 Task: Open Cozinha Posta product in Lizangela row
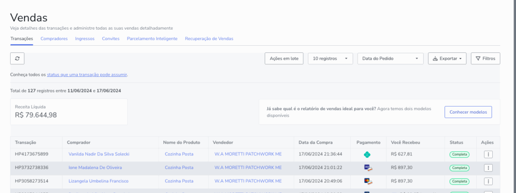[x=179, y=181]
